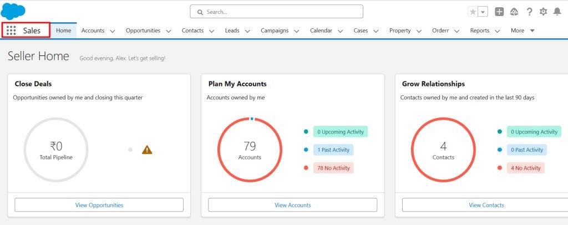Open the help question mark icon
568x225 pixels.
(x=529, y=12)
